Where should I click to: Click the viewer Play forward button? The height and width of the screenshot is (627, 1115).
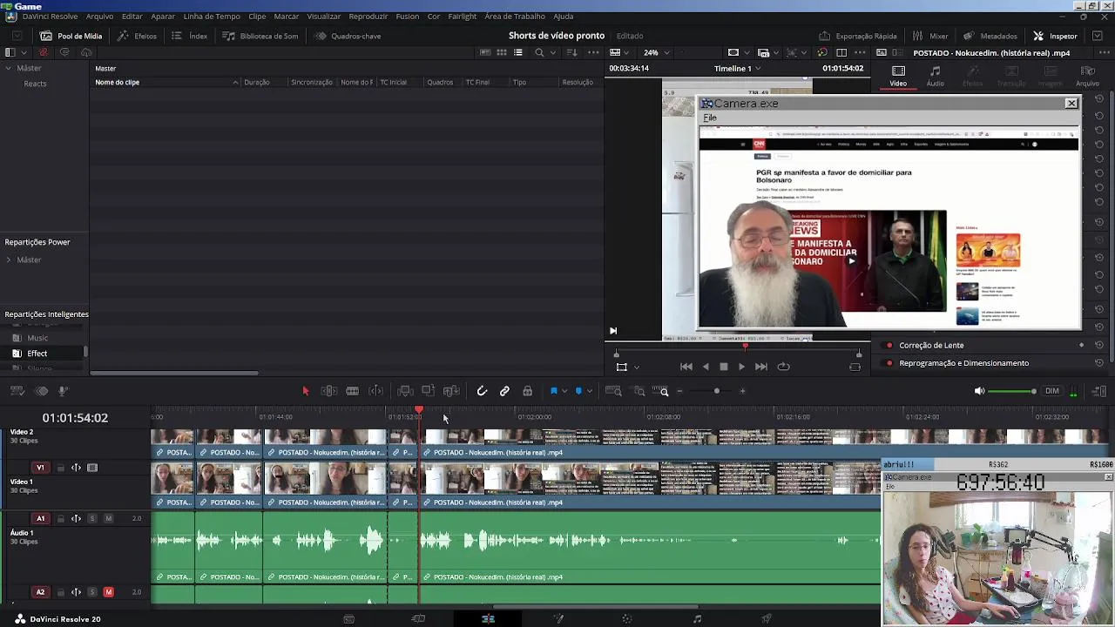tap(741, 367)
